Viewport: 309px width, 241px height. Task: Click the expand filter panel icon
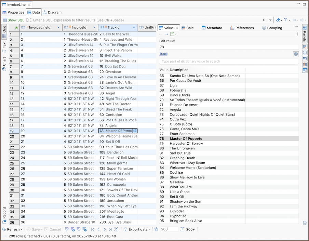click(x=29, y=20)
